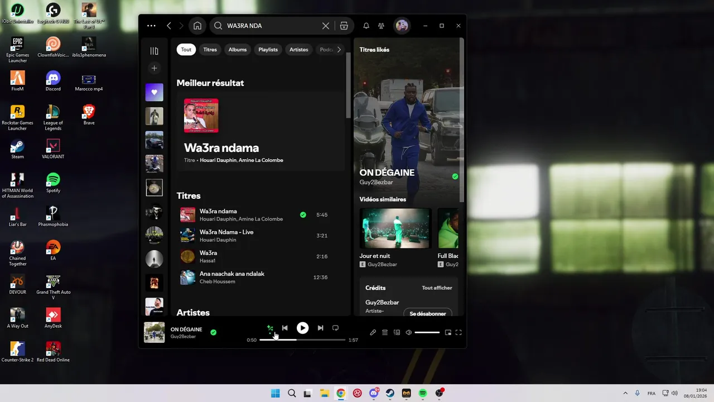Open the Jour et nuit video thumbnail
The image size is (714, 402).
point(395,228)
